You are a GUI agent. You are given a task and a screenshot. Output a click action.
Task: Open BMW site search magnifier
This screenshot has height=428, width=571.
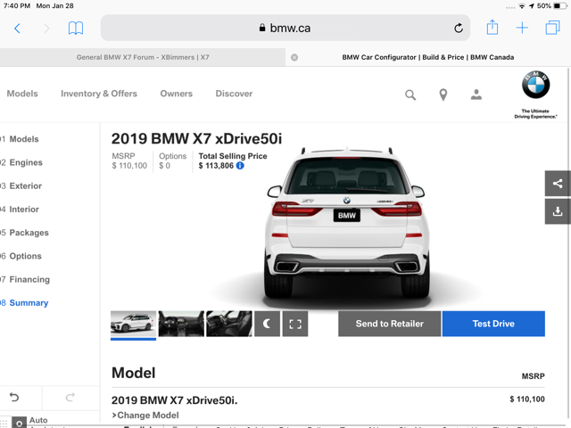pos(410,95)
